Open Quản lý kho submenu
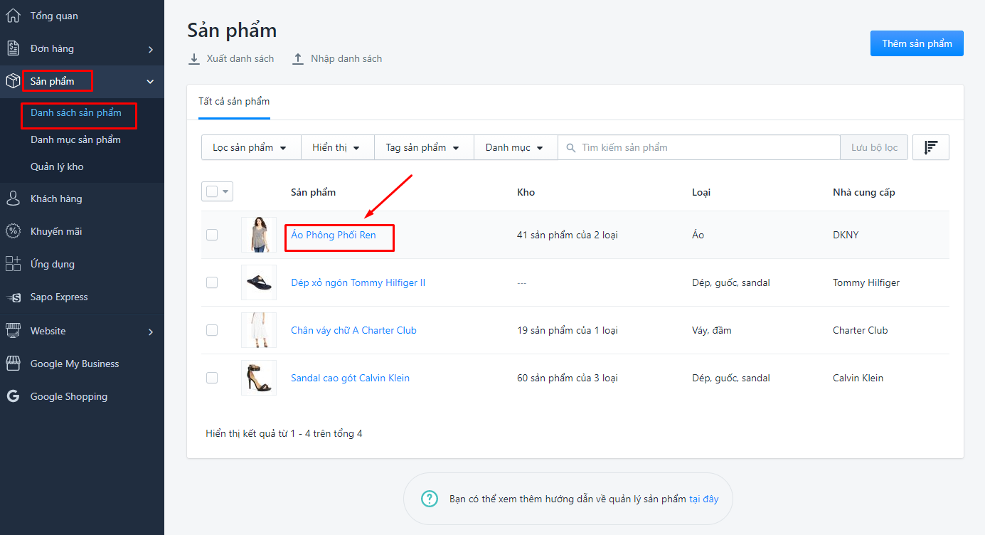This screenshot has height=535, width=985. click(x=57, y=166)
